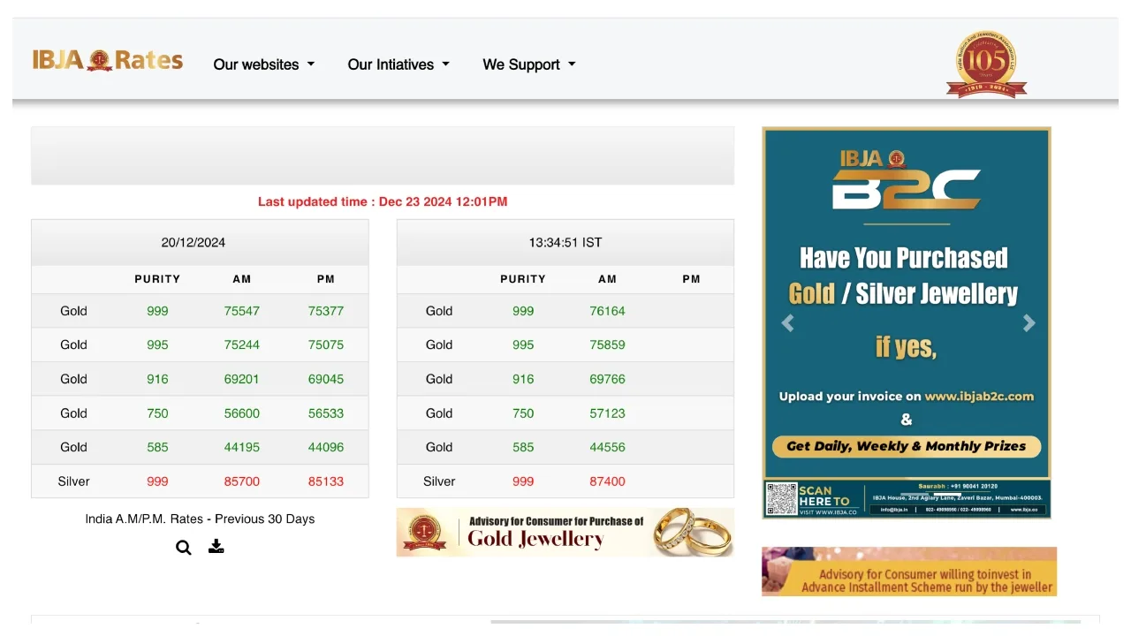This screenshot has height=636, width=1131.
Task: Click the 105 years anniversary badge
Action: (986, 64)
